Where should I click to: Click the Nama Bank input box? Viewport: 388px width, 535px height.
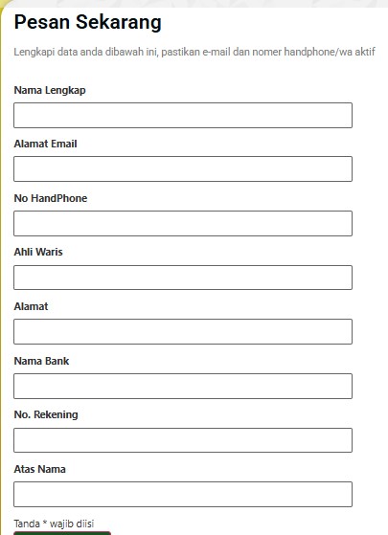click(x=183, y=386)
